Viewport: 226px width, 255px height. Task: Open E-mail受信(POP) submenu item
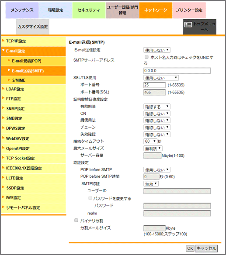pyautogui.click(x=33, y=61)
